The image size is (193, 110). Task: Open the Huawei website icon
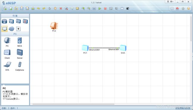pos(177,8)
